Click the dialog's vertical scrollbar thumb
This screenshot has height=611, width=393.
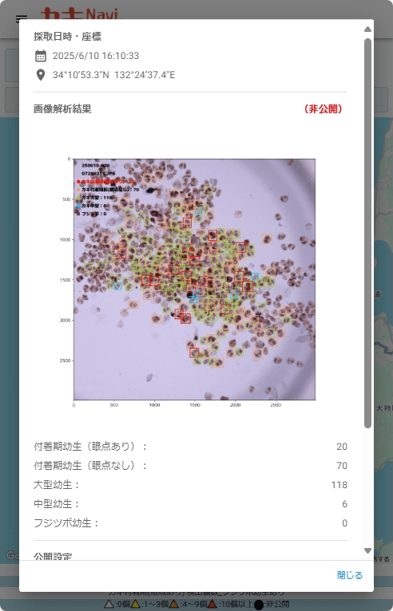[367, 233]
